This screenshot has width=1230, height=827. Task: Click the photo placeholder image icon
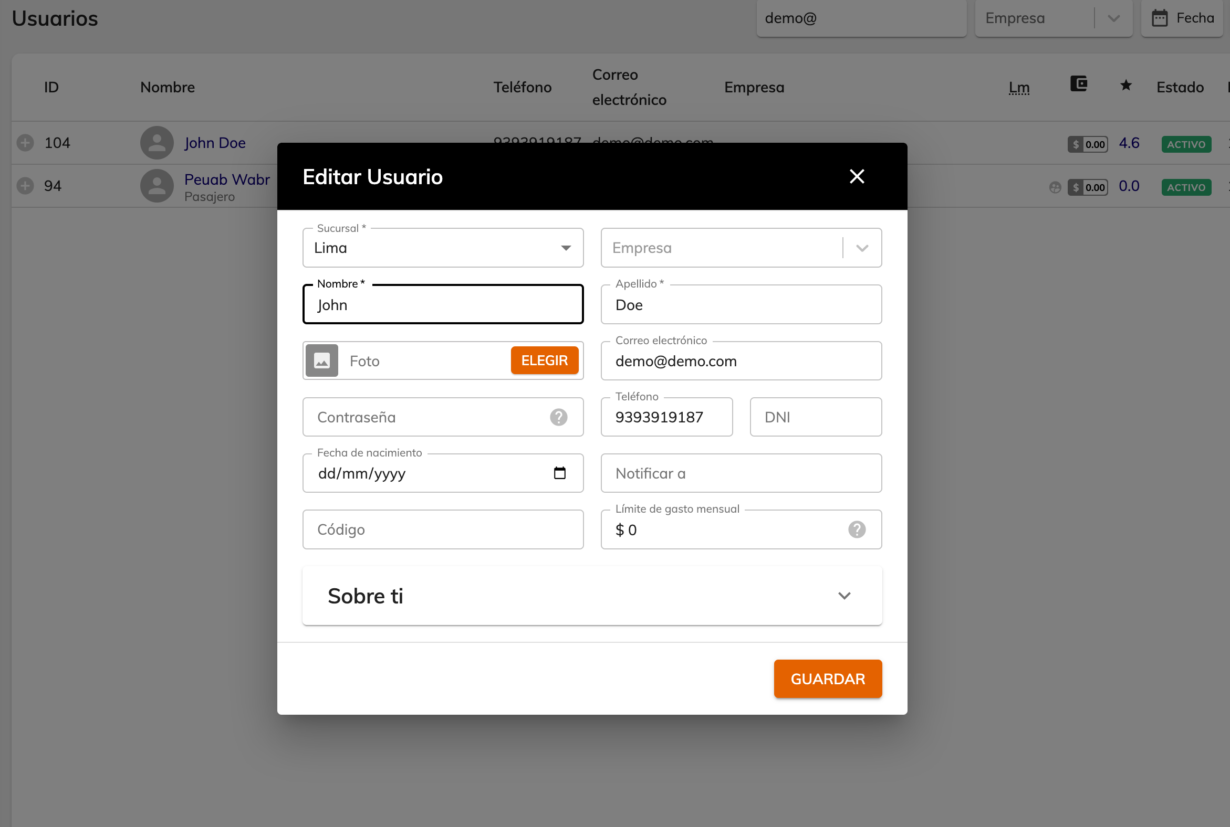(x=322, y=361)
